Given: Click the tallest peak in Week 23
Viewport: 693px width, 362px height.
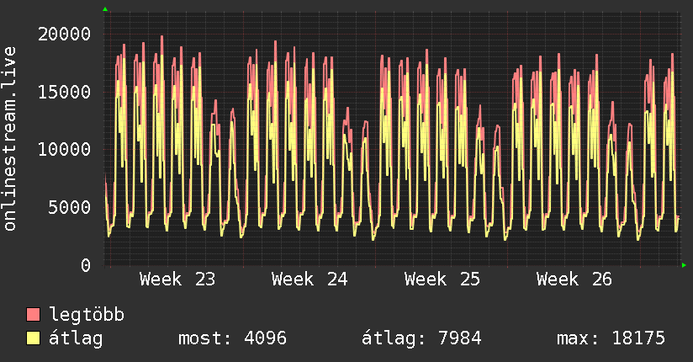Looking at the screenshot, I should click(161, 37).
